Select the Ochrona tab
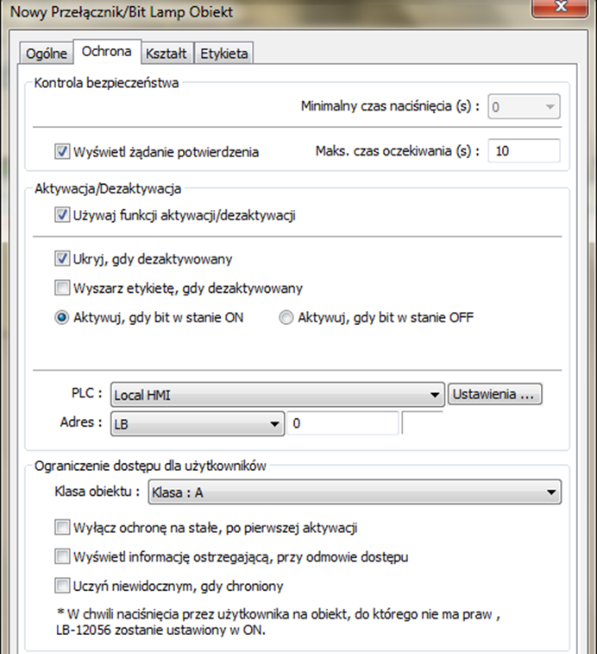 pyautogui.click(x=107, y=52)
